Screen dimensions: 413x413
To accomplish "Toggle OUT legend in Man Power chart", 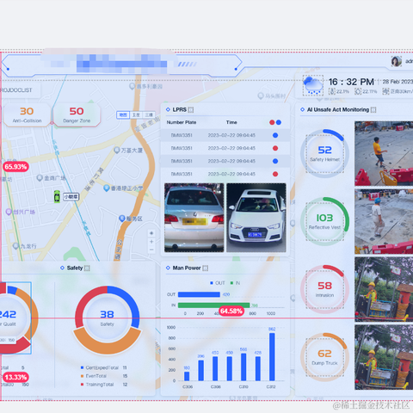I will (x=218, y=283).
